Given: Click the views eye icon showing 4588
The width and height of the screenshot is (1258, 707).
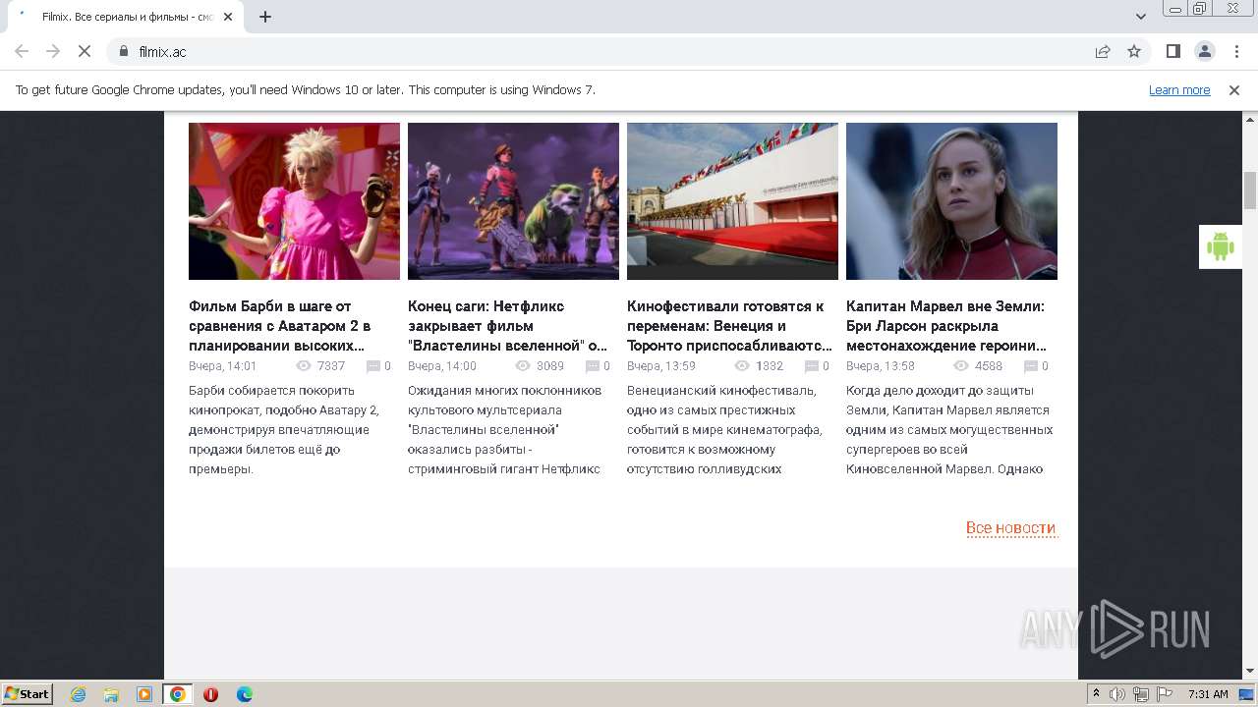Looking at the screenshot, I should 961,366.
